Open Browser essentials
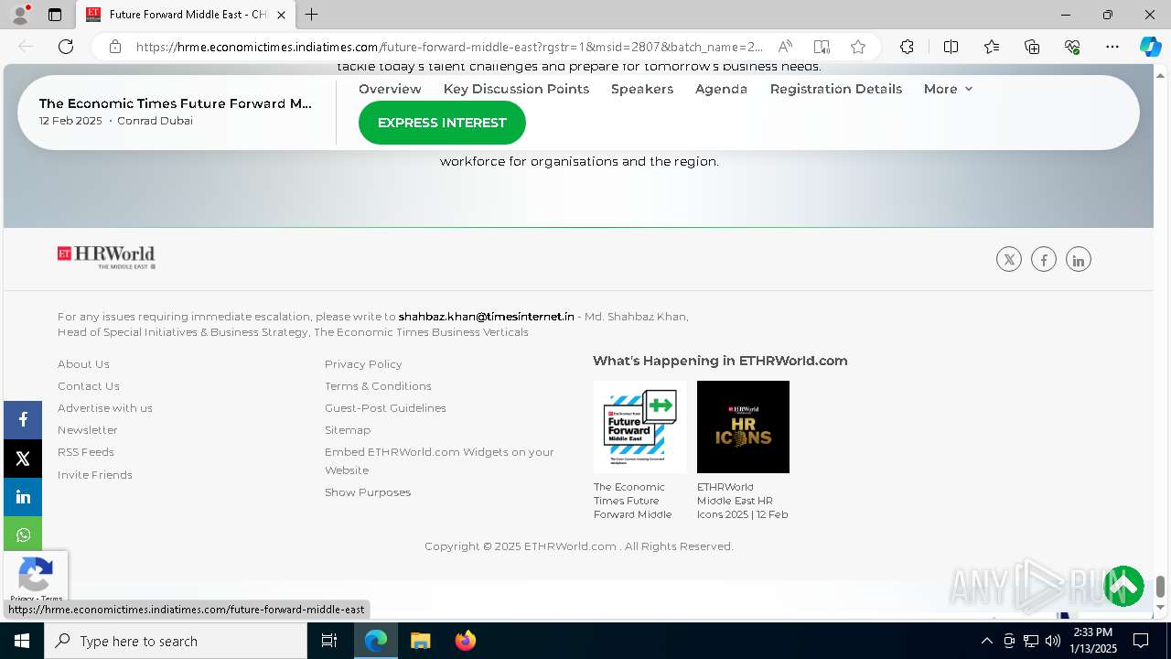Viewport: 1171px width, 659px height. coord(1072,47)
